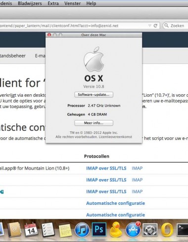This screenshot has width=188, height=242.
Task: Click the Processor 2.47 GHz Unknown value
Action: click(x=104, y=106)
